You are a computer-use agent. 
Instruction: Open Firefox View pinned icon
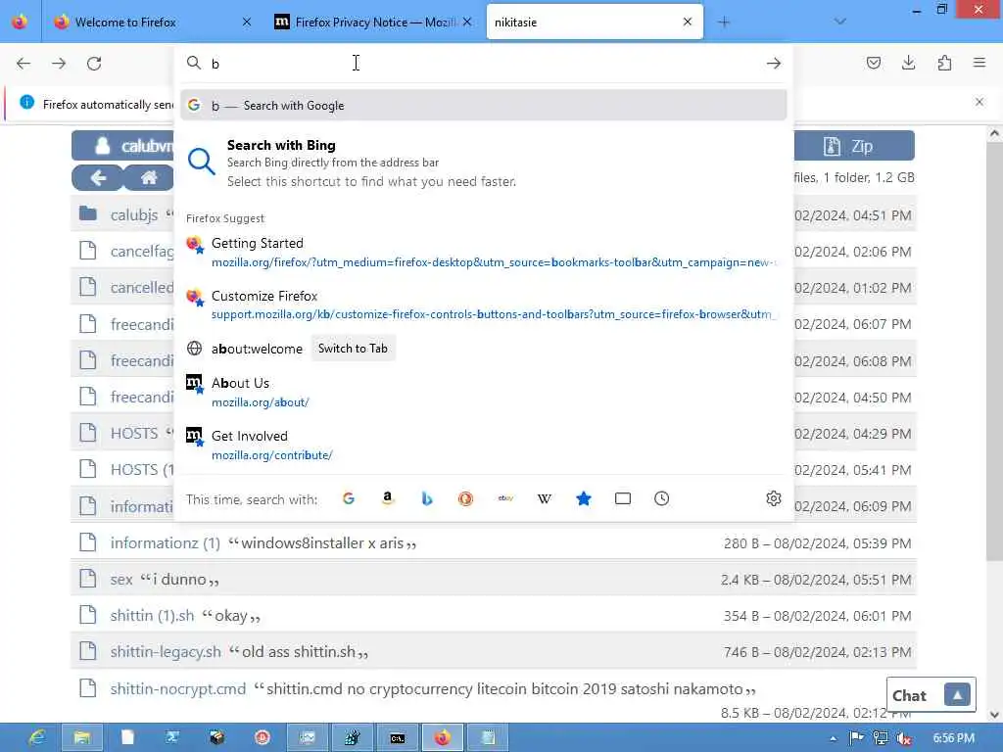[x=20, y=22]
